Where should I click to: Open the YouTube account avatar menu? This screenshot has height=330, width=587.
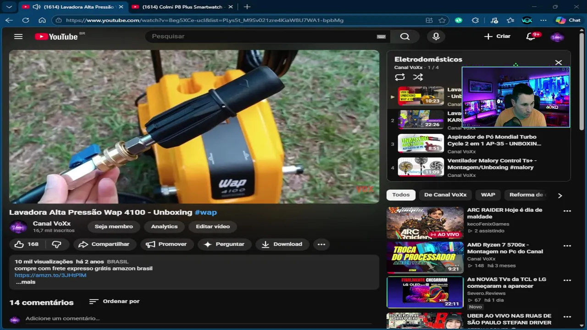[x=557, y=37]
